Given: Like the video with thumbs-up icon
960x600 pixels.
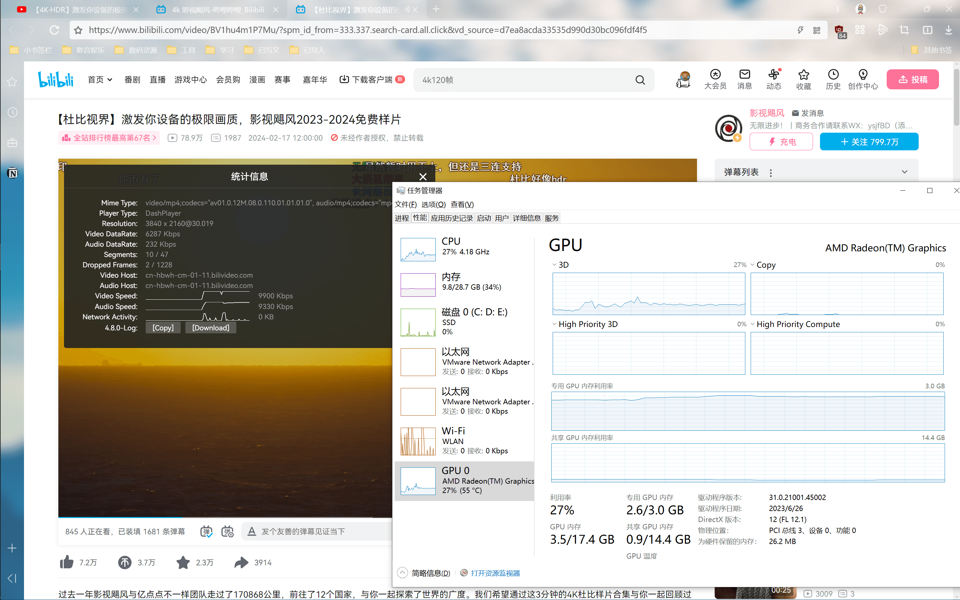Looking at the screenshot, I should pos(67,562).
